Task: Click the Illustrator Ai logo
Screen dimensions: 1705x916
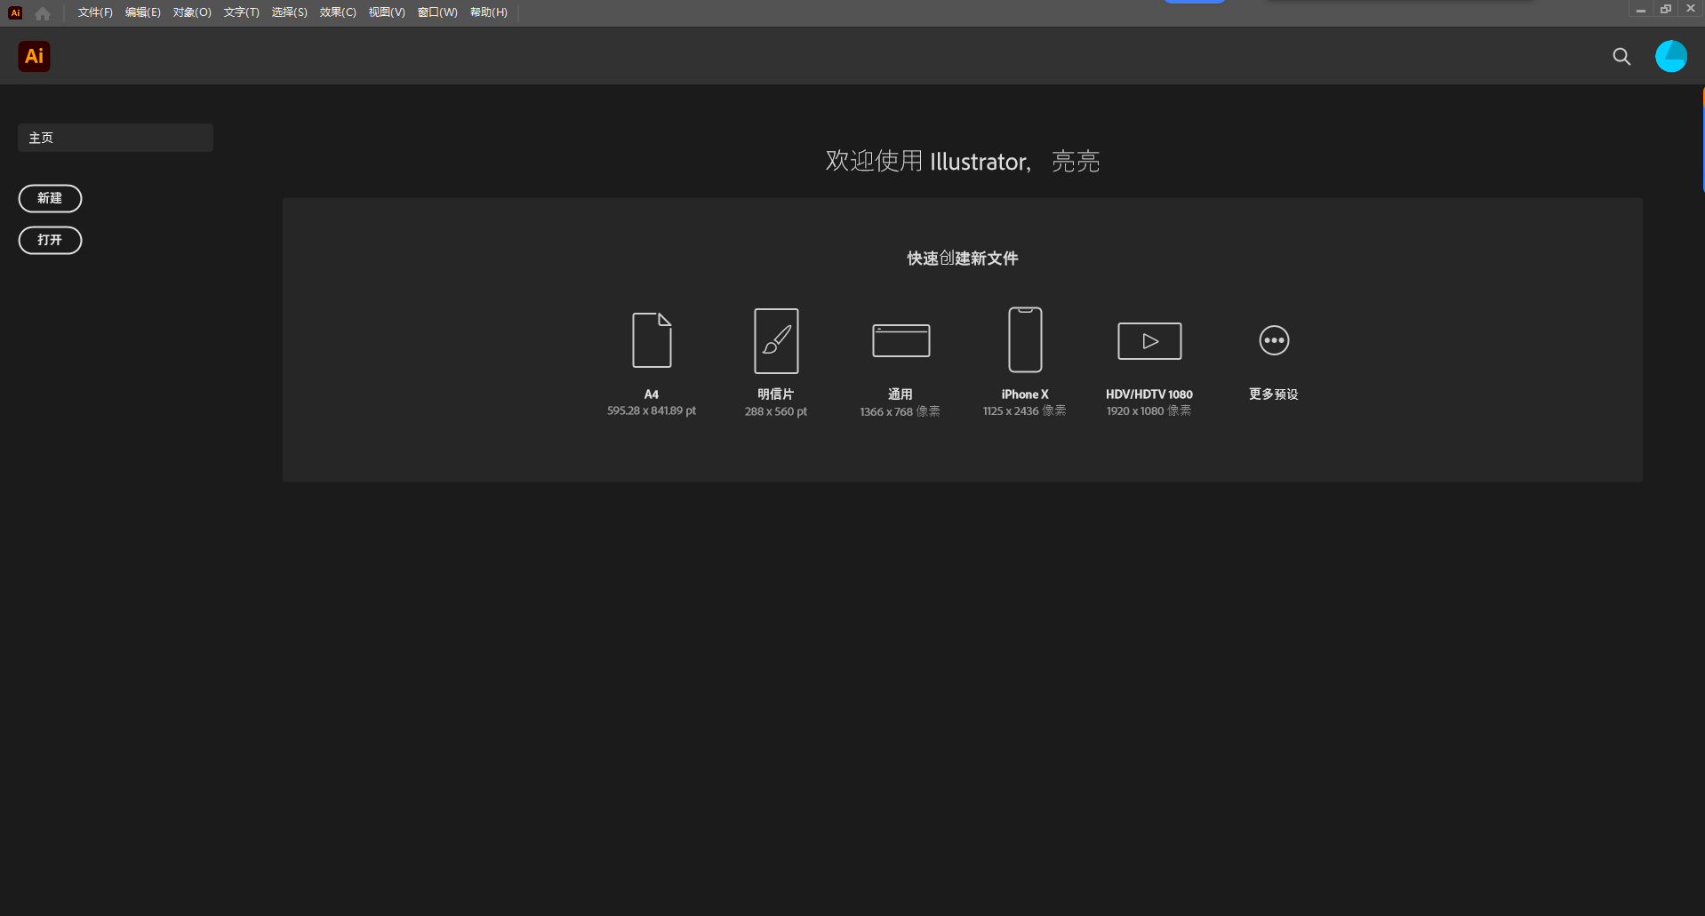Action: (x=34, y=56)
